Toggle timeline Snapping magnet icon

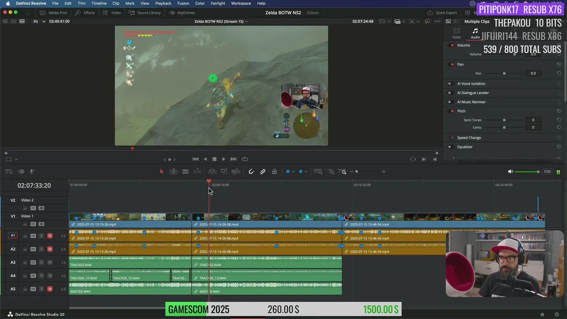pos(251,171)
